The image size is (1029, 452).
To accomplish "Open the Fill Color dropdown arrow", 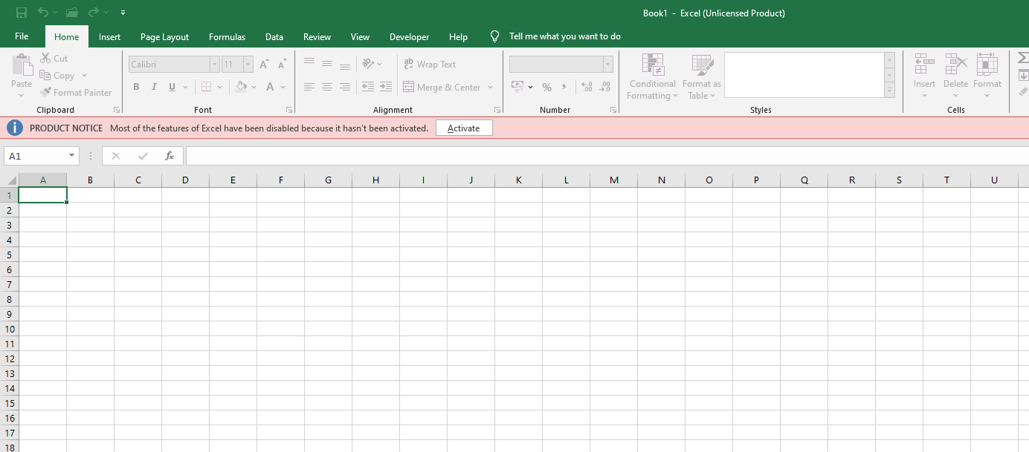I will click(254, 87).
